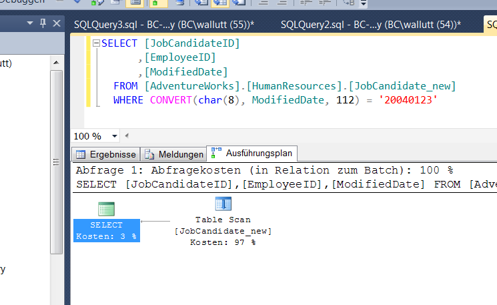This screenshot has height=305, width=497.
Task: Click the side panel scrollbar up arrow
Action: tap(56, 63)
